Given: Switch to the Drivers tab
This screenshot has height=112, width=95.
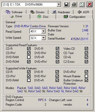Looking at the screenshot, I should point(37,12).
